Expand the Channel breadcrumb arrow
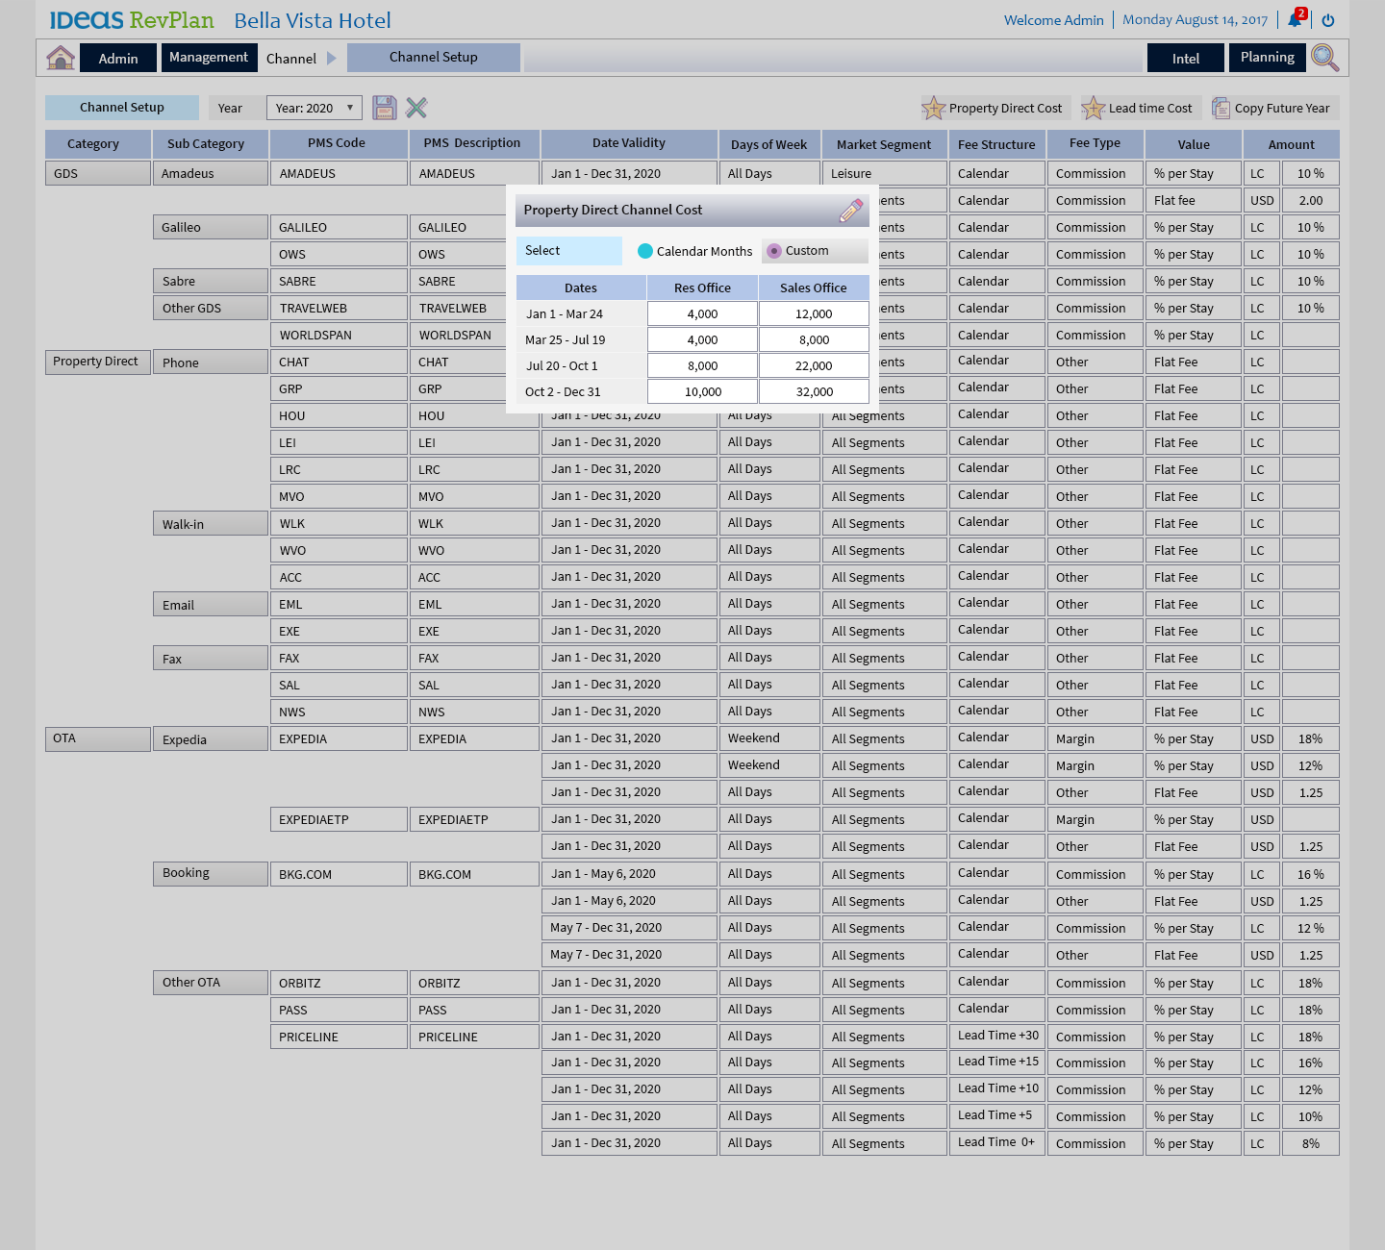Screen dimensions: 1385x1250 (332, 59)
